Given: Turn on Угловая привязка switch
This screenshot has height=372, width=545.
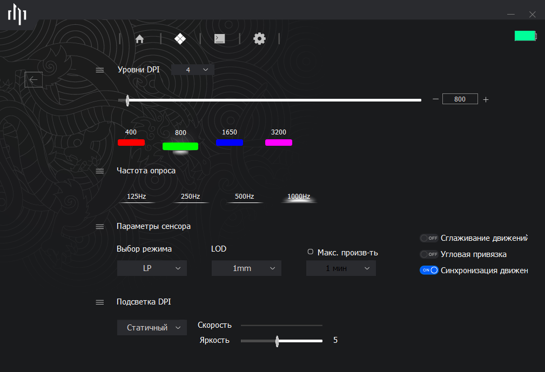Looking at the screenshot, I should click(x=429, y=254).
